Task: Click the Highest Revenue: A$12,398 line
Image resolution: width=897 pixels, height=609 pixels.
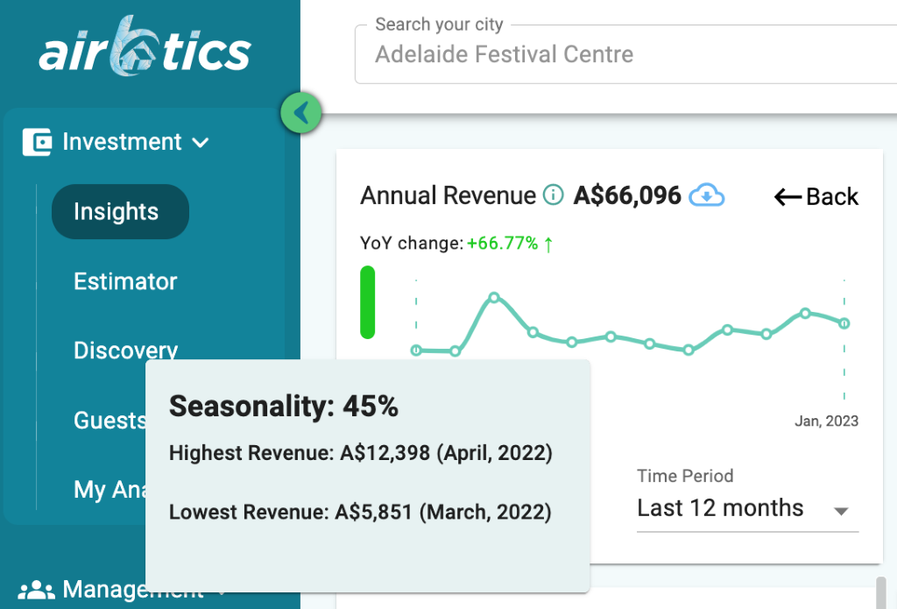Action: [x=361, y=453]
